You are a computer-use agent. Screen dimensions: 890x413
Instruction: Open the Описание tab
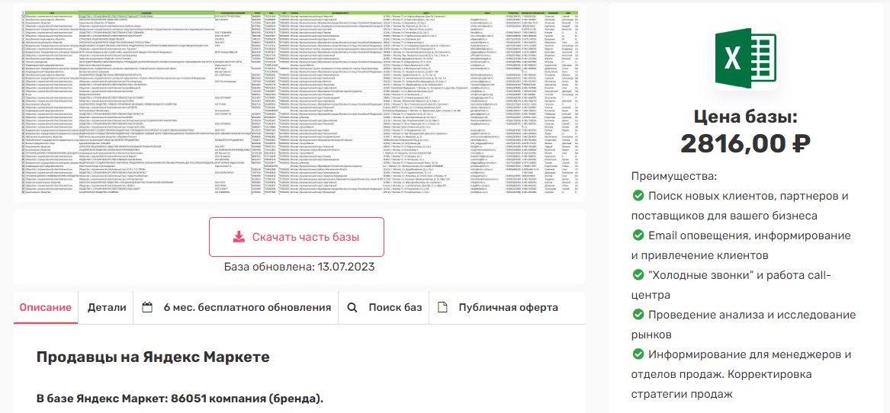click(46, 308)
